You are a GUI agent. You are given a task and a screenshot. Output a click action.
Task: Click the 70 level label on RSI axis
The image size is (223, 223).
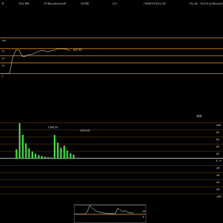point(3,51)
